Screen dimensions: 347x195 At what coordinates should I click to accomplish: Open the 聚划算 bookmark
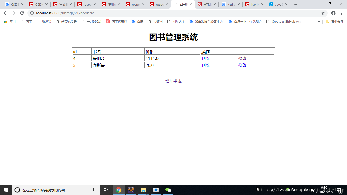point(44,22)
